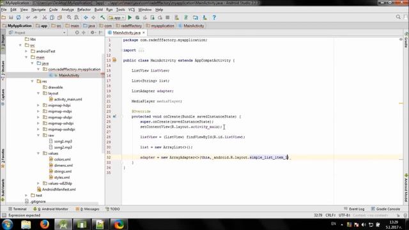The height and width of the screenshot is (230, 409).
Task: Click the Windows Start button
Action: pyautogui.click(x=7, y=224)
